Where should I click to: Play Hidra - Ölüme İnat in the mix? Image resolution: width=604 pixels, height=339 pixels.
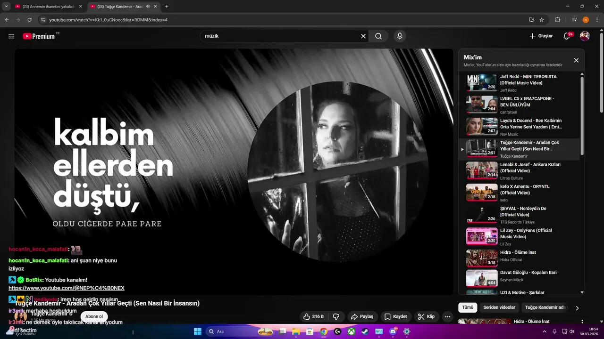click(519, 258)
